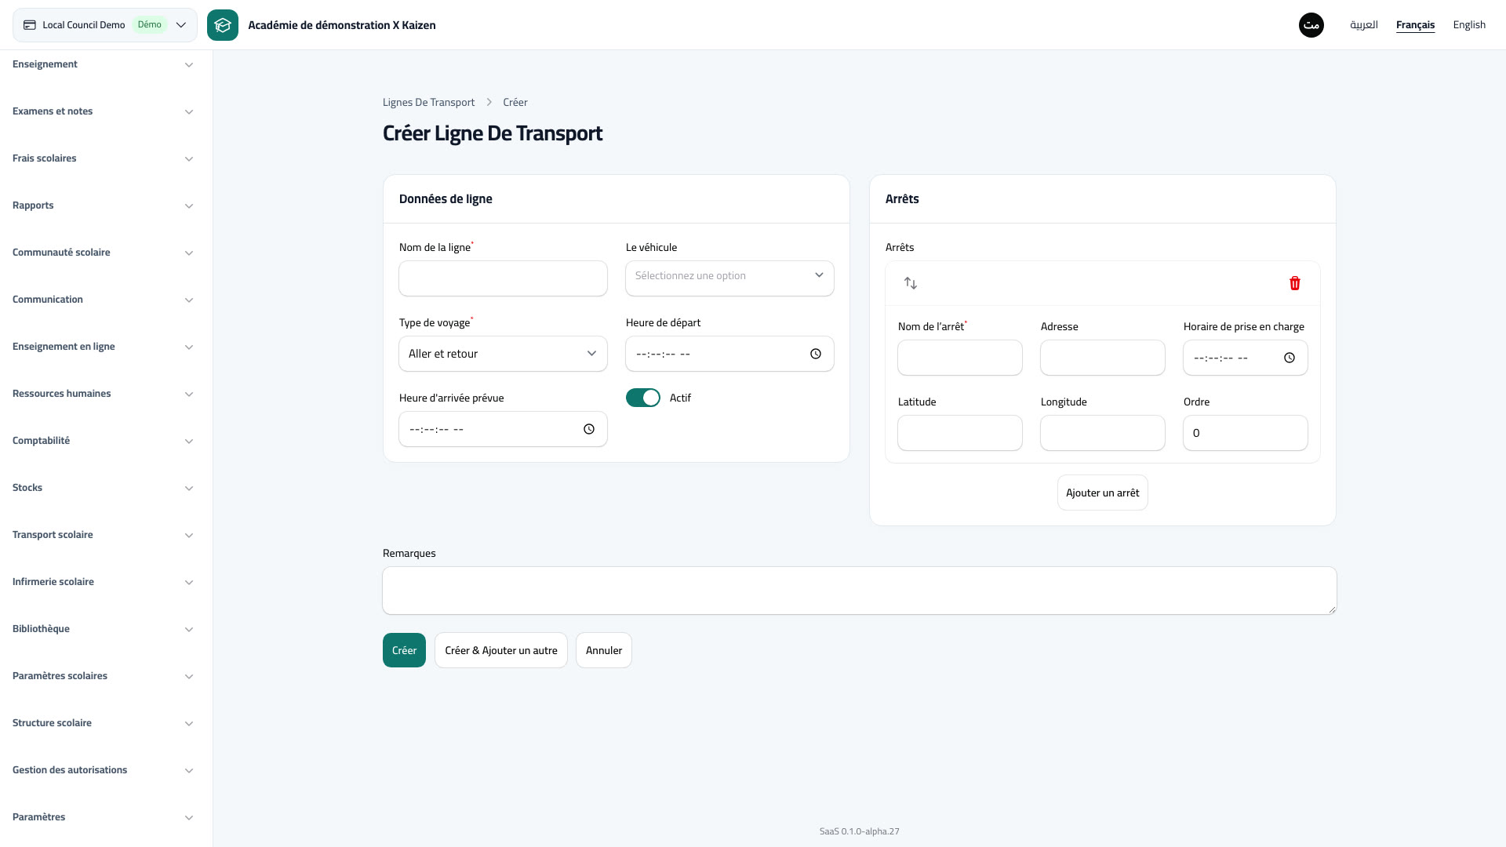The height and width of the screenshot is (847, 1506).
Task: Expand the Stocks sidebar section
Action: point(103,488)
